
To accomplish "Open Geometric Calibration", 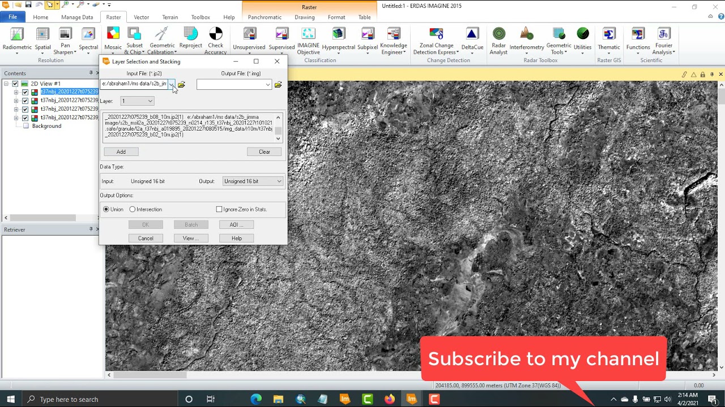I will click(x=162, y=41).
